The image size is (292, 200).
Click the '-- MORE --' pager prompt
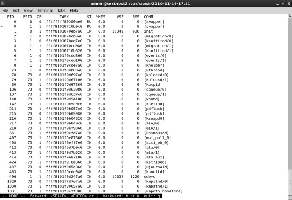pos(14,196)
